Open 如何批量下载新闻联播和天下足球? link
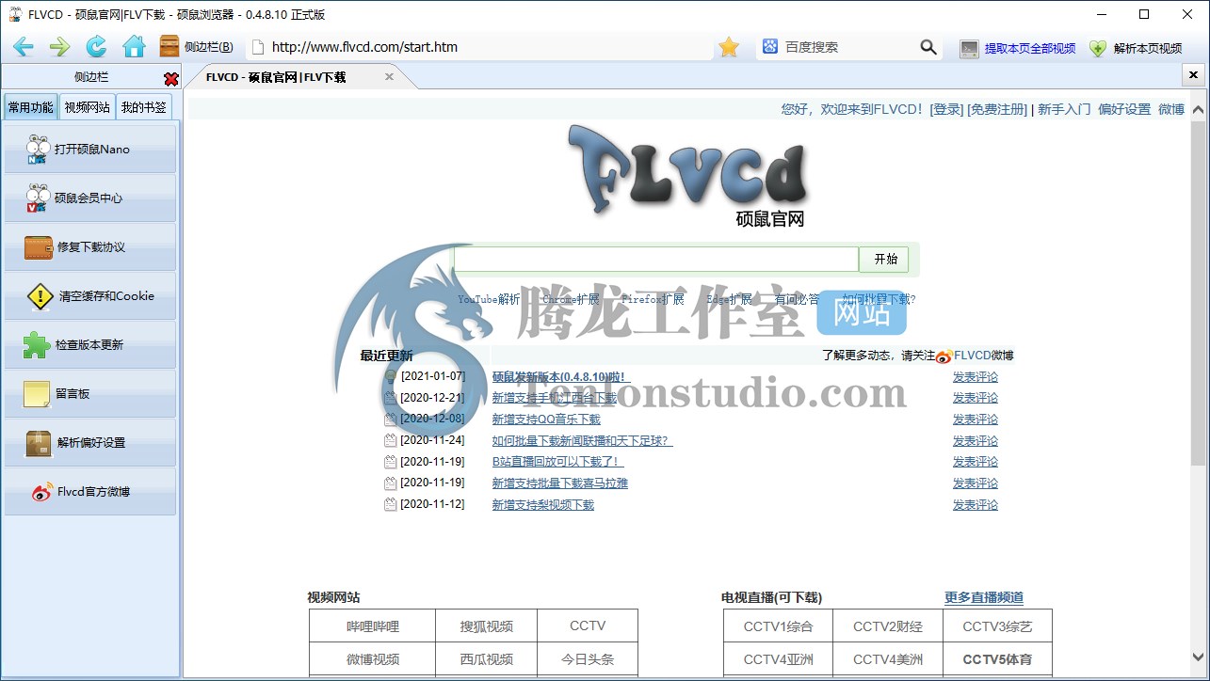This screenshot has height=681, width=1210. click(x=583, y=441)
